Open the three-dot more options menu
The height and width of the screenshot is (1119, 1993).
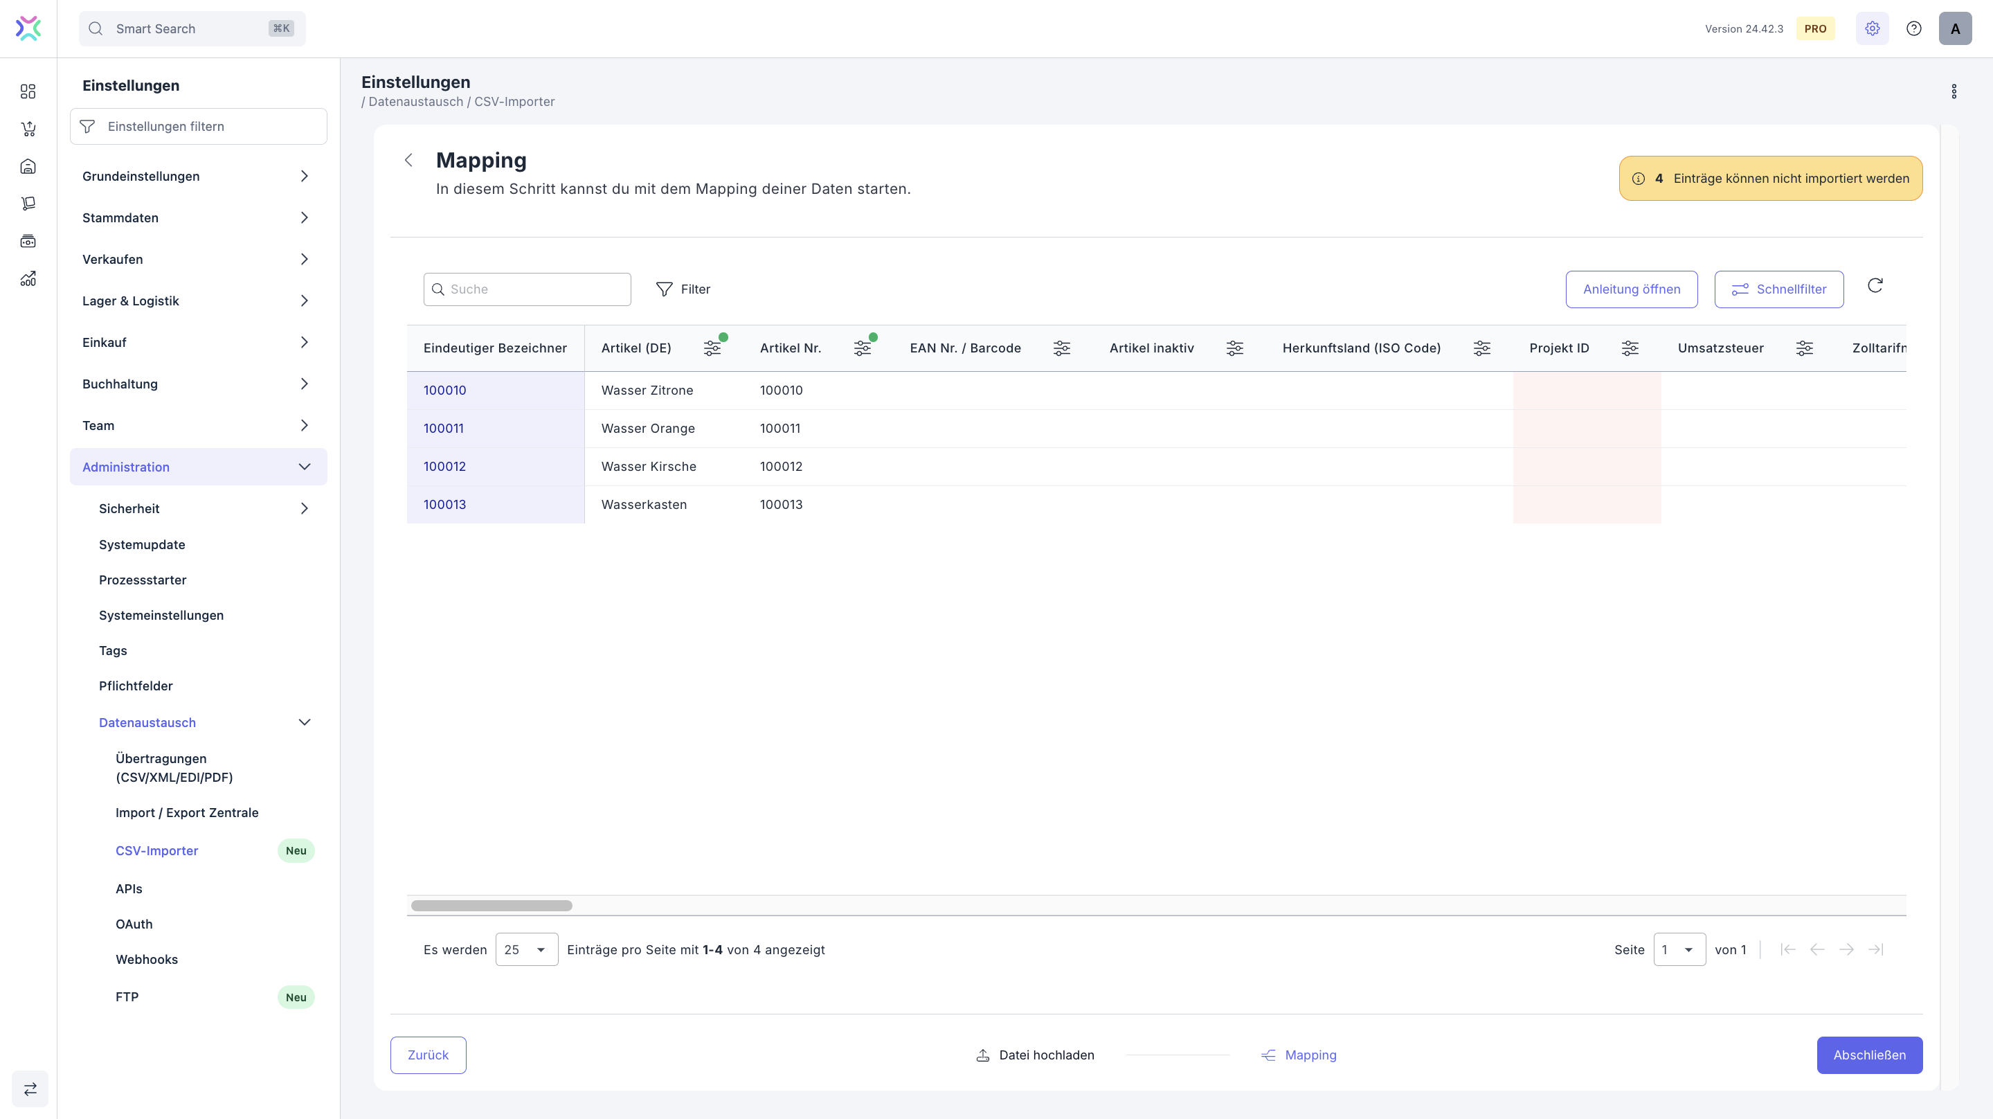point(1954,91)
